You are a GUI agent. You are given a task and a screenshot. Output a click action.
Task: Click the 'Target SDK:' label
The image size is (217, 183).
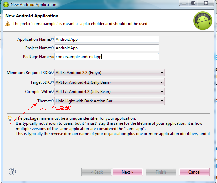coord(41,82)
